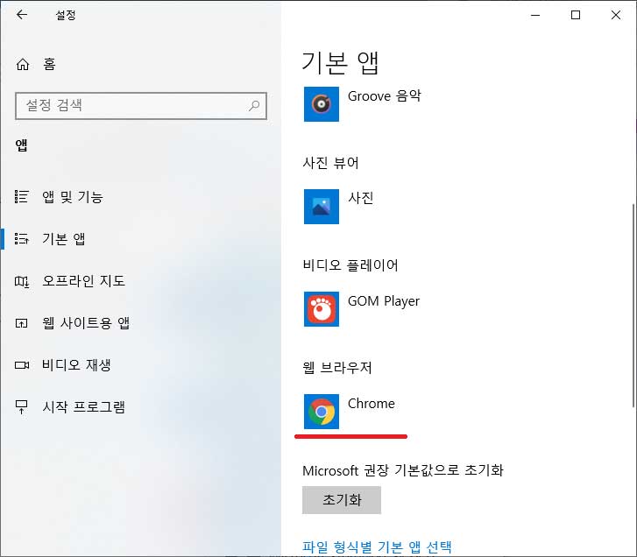This screenshot has width=637, height=557.
Task: Focus the 설정 검색 search field
Action: click(141, 106)
